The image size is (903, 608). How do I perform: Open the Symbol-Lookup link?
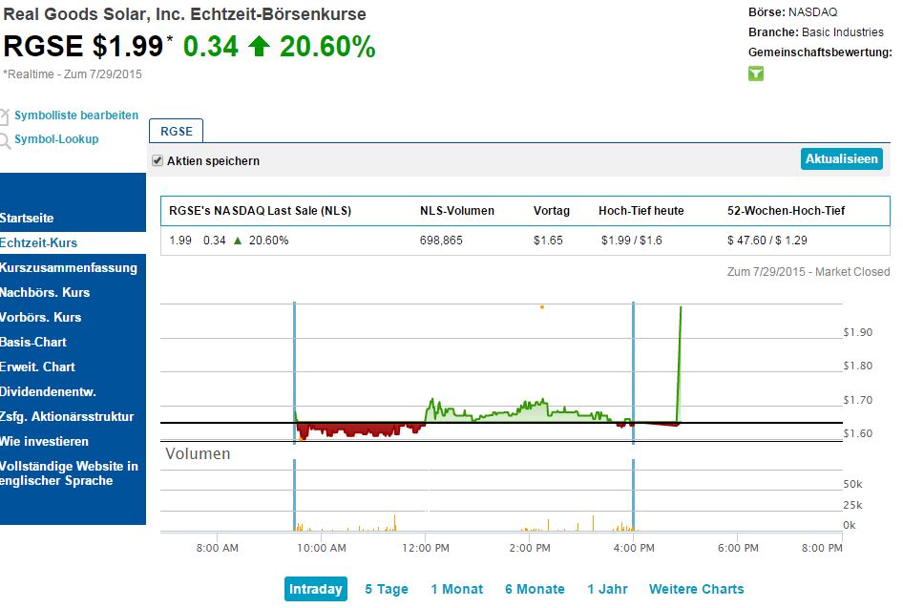(x=56, y=139)
